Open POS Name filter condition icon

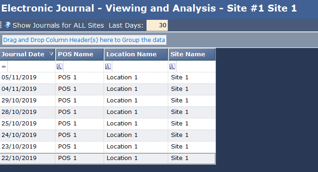60,66
